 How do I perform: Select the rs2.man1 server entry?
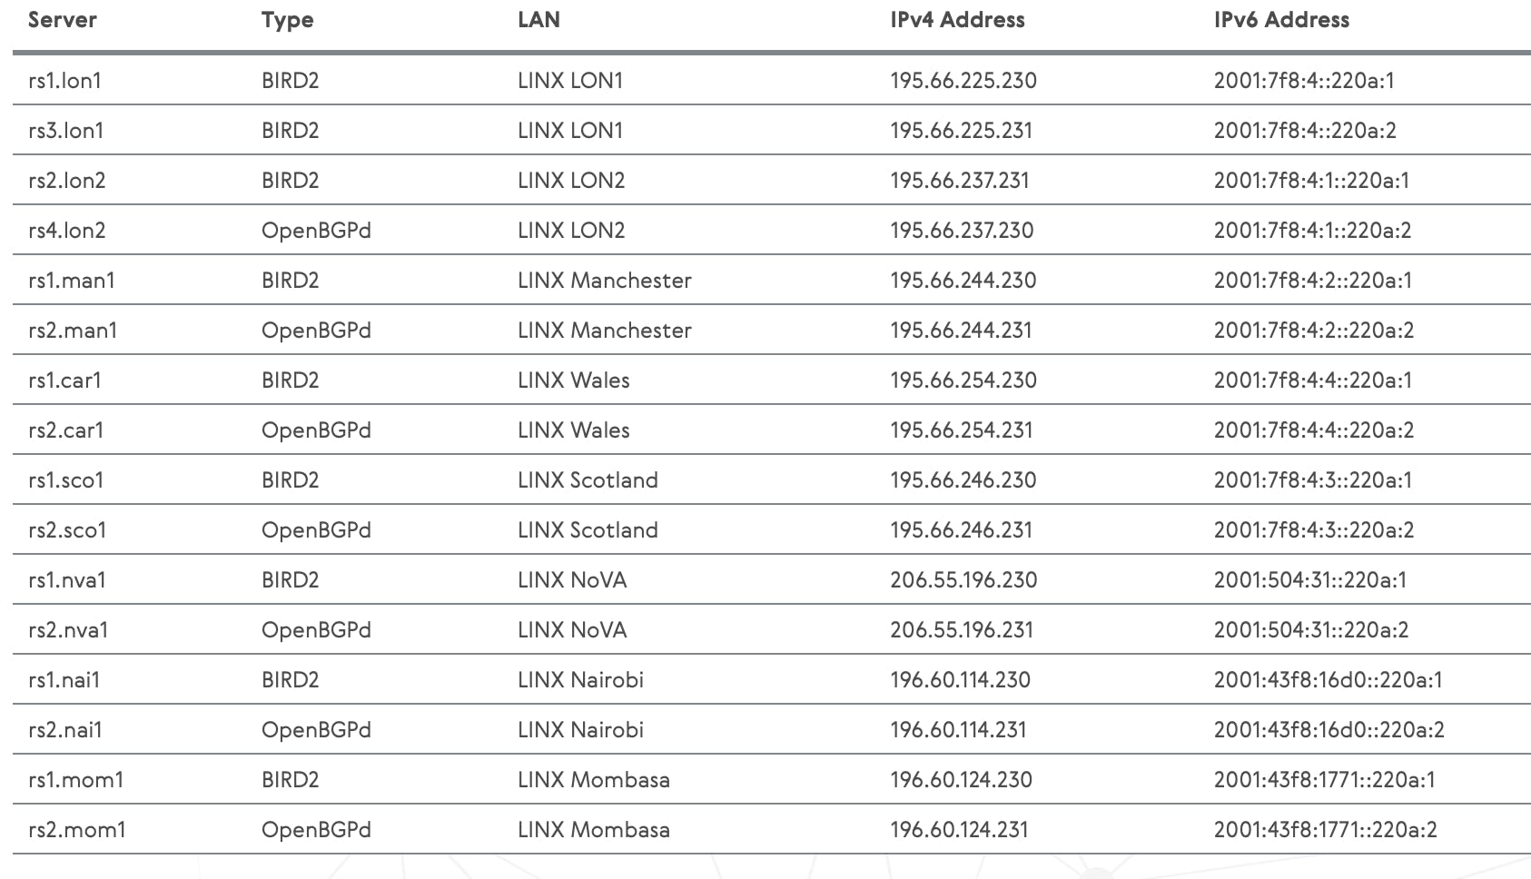point(73,331)
